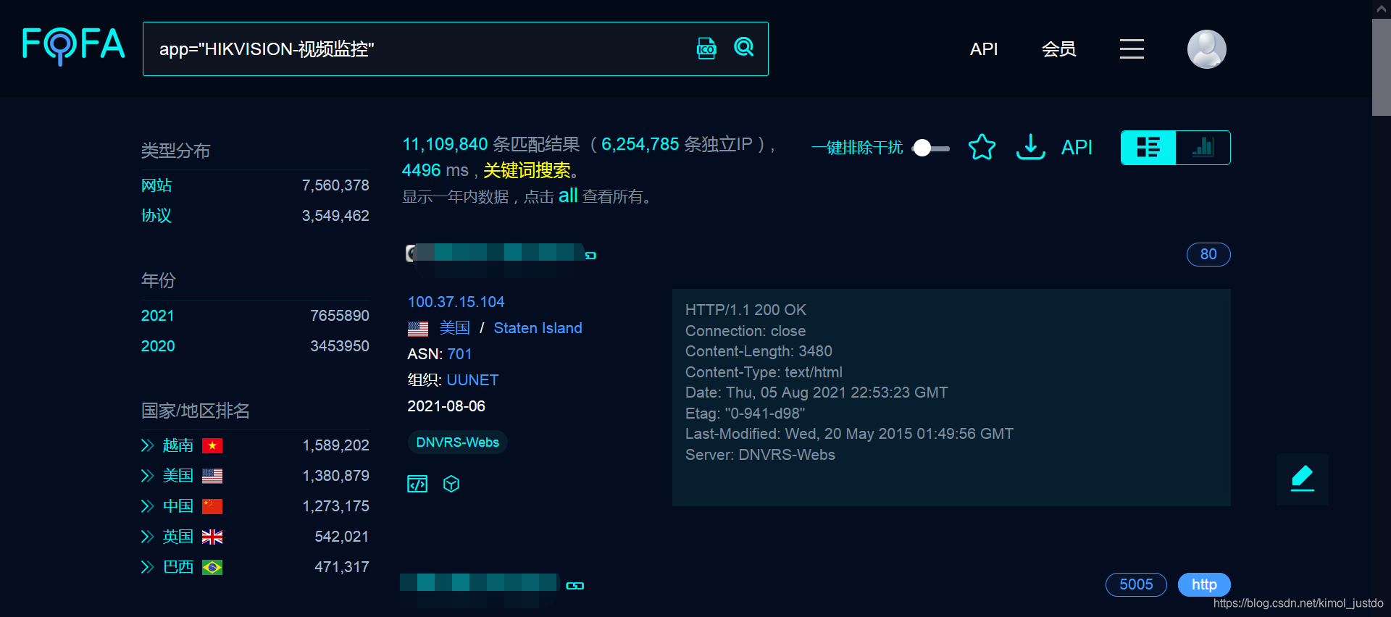Filter results by year 2020

[158, 346]
